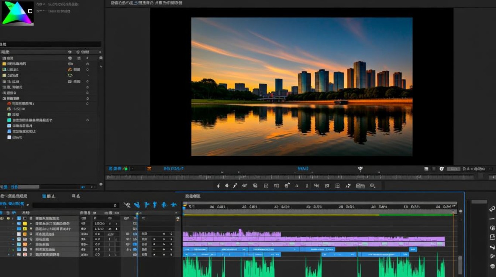Select the project list item with the teal icon
Image resolution: width=496 pixels, height=277 pixels.
tap(30, 120)
